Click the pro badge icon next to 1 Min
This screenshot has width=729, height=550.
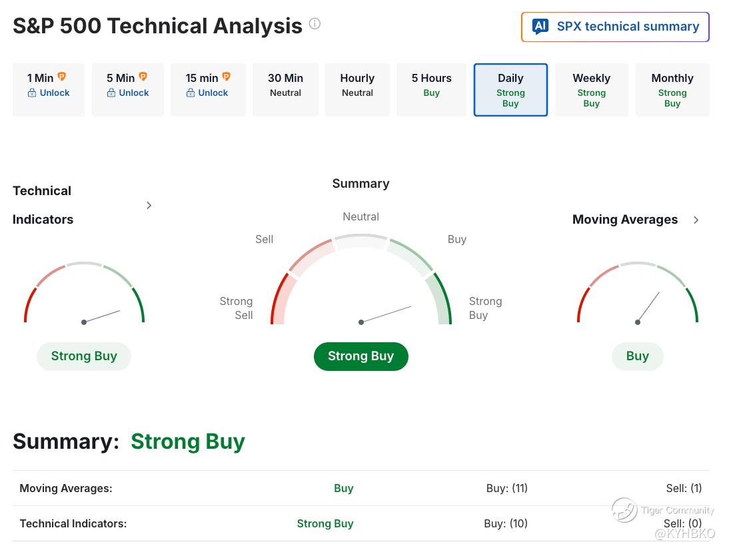tap(61, 77)
